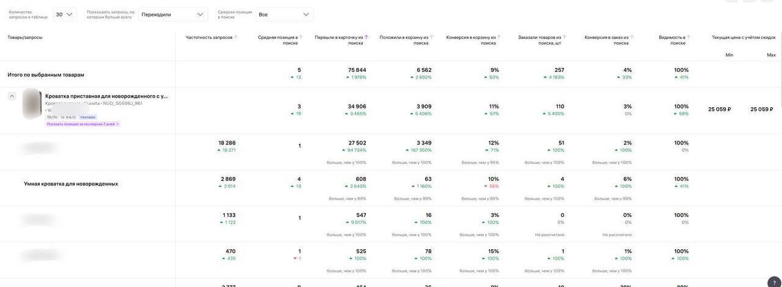Click sort arrow beside Средняя позиция в поиске
The width and height of the screenshot is (782, 287).
coord(301,37)
